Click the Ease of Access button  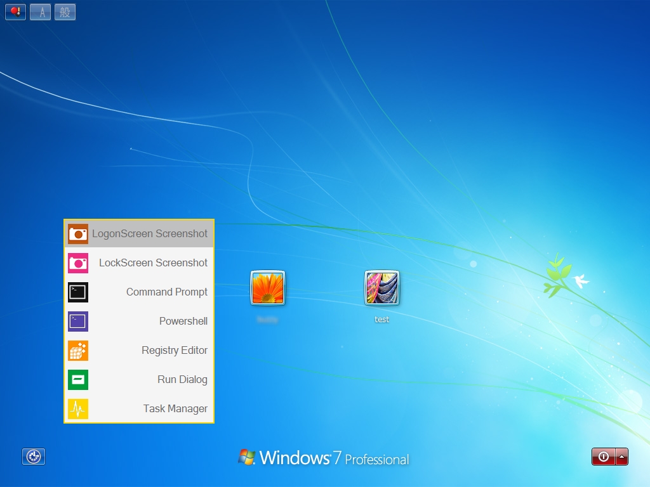[x=34, y=457]
